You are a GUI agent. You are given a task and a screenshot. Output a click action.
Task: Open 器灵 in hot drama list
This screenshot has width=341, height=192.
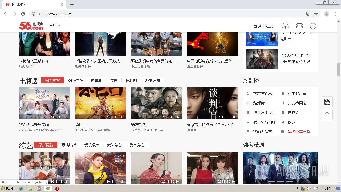pyautogui.click(x=292, y=122)
